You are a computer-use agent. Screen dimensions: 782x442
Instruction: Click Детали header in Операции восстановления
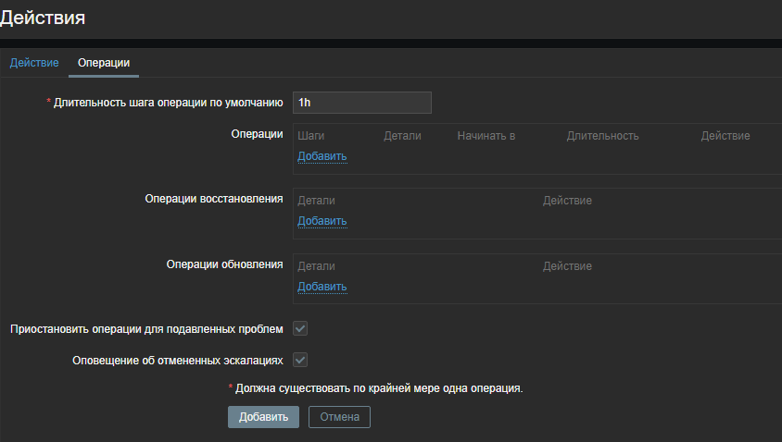tap(316, 201)
